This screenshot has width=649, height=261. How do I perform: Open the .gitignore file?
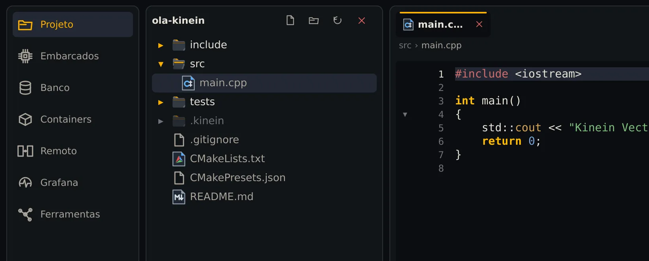click(x=264, y=140)
